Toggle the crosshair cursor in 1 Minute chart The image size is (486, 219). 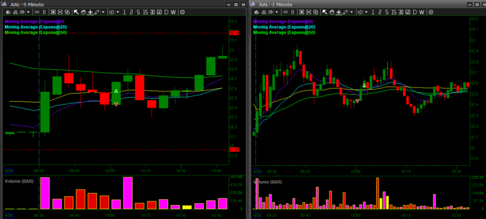339,12
